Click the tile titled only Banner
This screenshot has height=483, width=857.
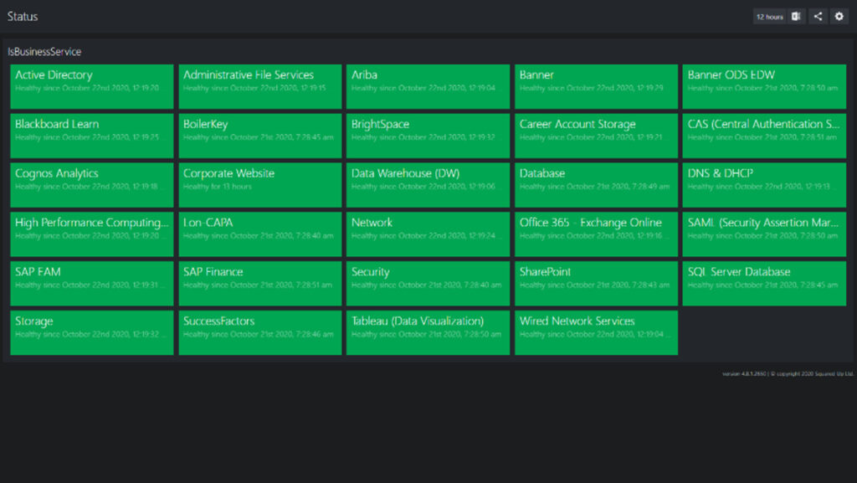coord(596,86)
